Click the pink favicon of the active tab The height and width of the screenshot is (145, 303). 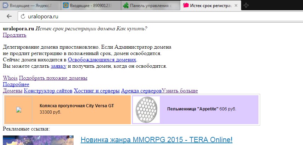pos(186,5)
